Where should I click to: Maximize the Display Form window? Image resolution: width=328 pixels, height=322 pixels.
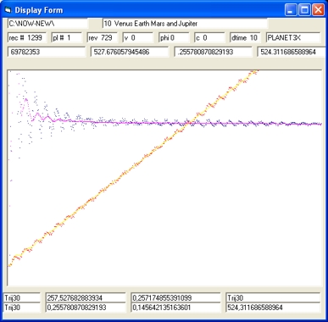click(304, 10)
